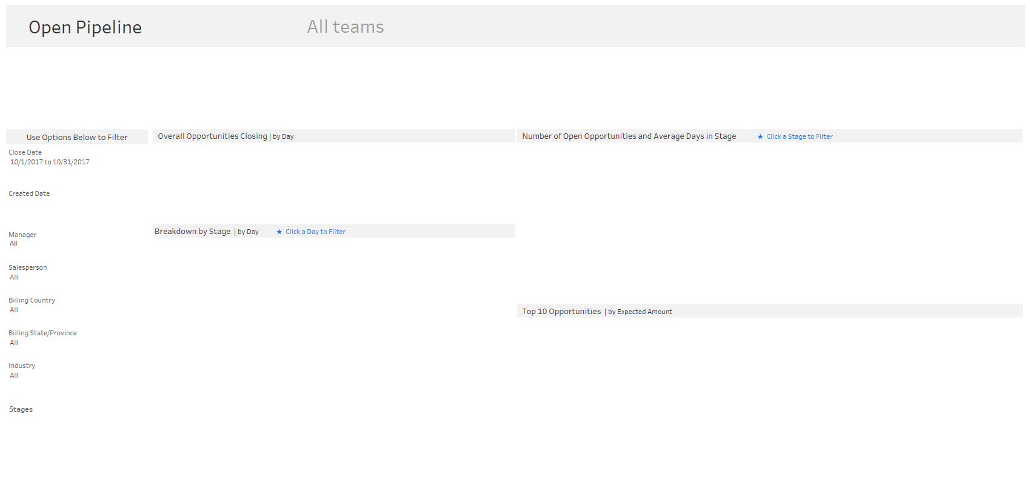Click the 'Industry' filter label
The width and height of the screenshot is (1030, 482).
coord(22,366)
